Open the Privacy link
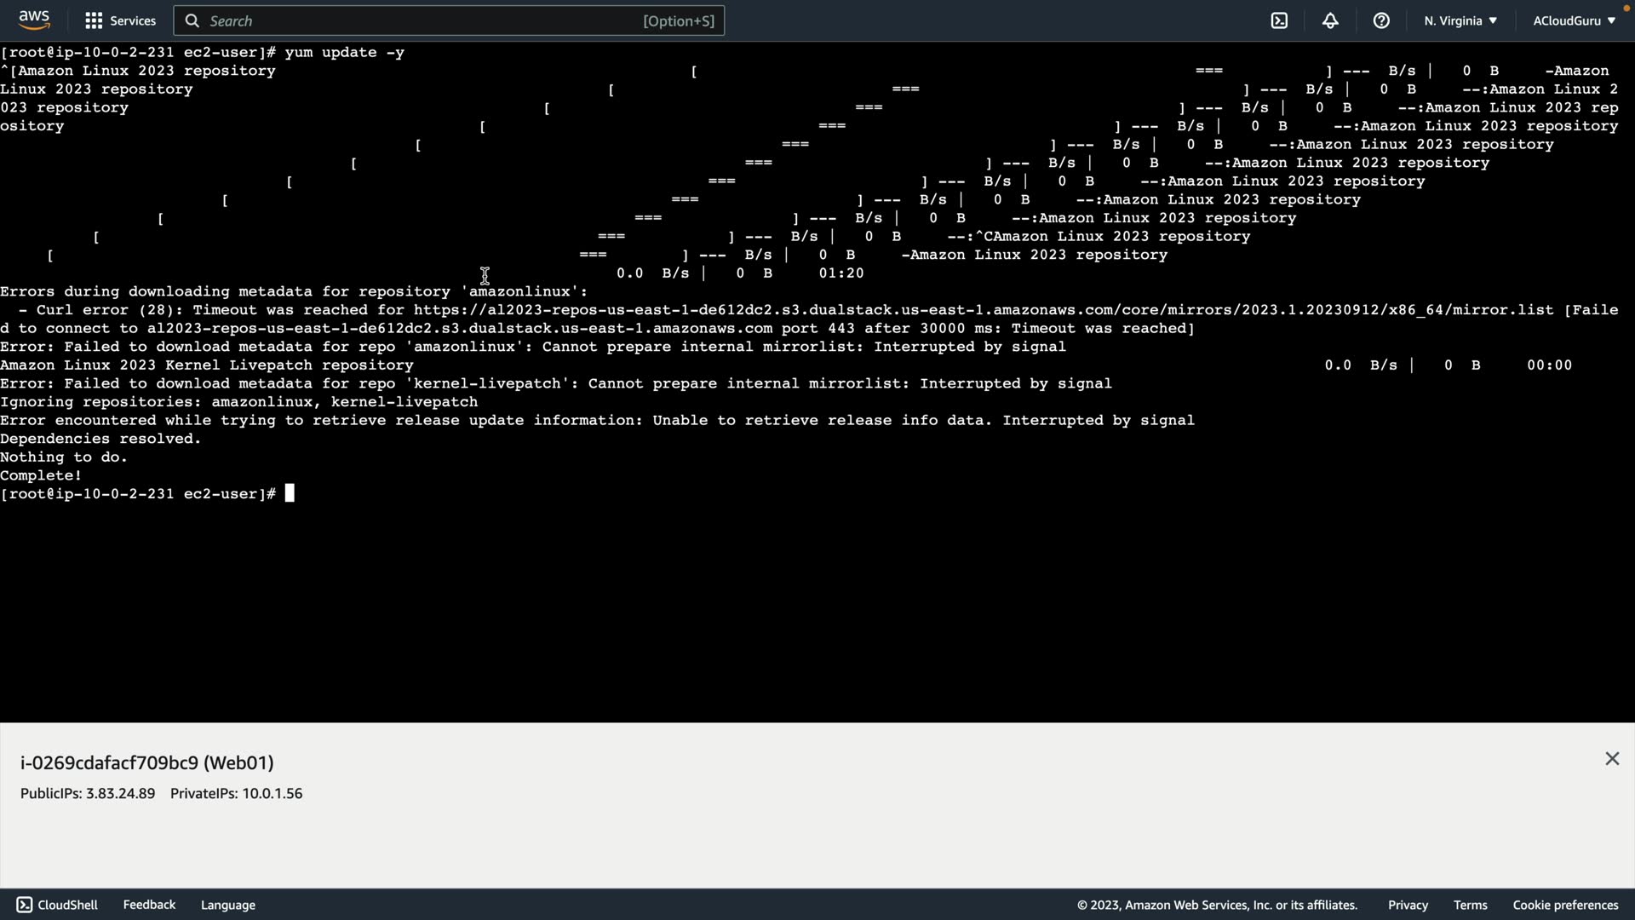 (x=1408, y=905)
